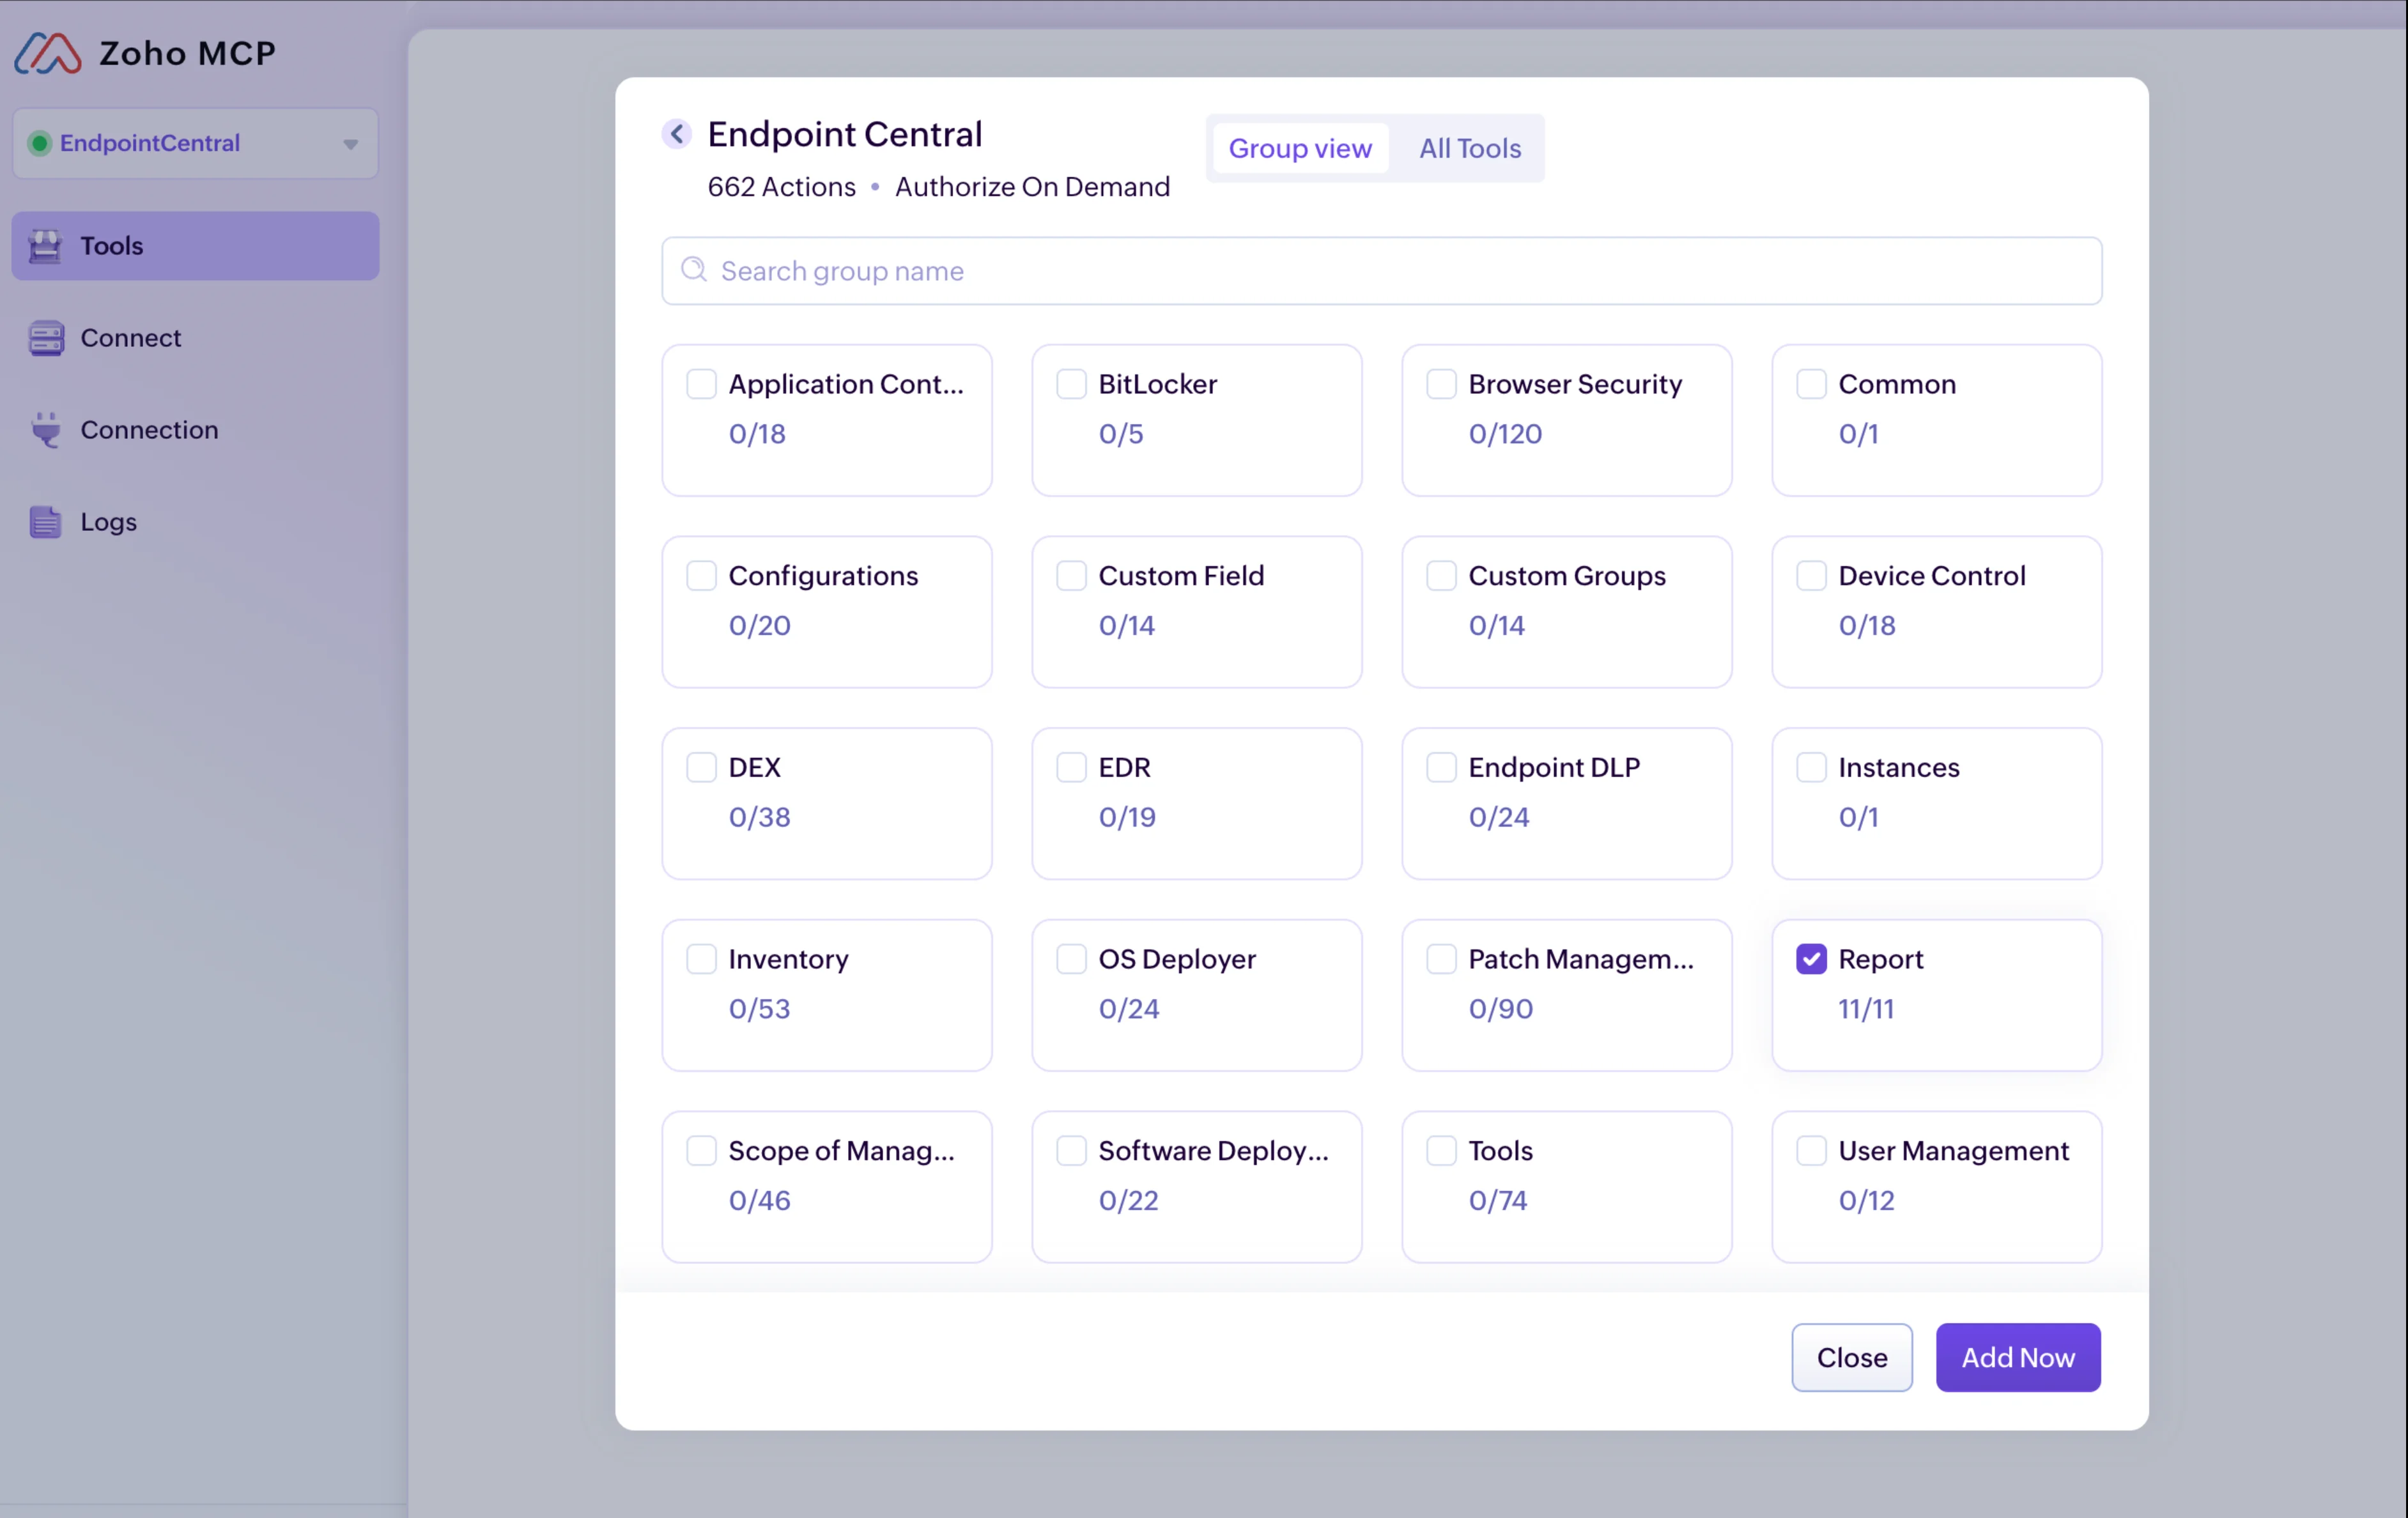This screenshot has width=2408, height=1518.
Task: Click the Close button
Action: [1851, 1358]
